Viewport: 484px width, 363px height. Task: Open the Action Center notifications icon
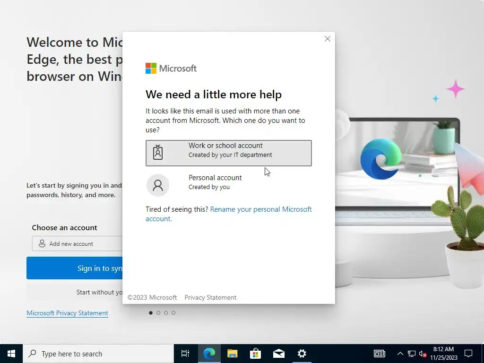pyautogui.click(x=468, y=354)
